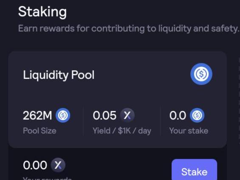Screen dimensions: 240x180
Task: Click the 0.05 yield value
Action: [x=104, y=115]
